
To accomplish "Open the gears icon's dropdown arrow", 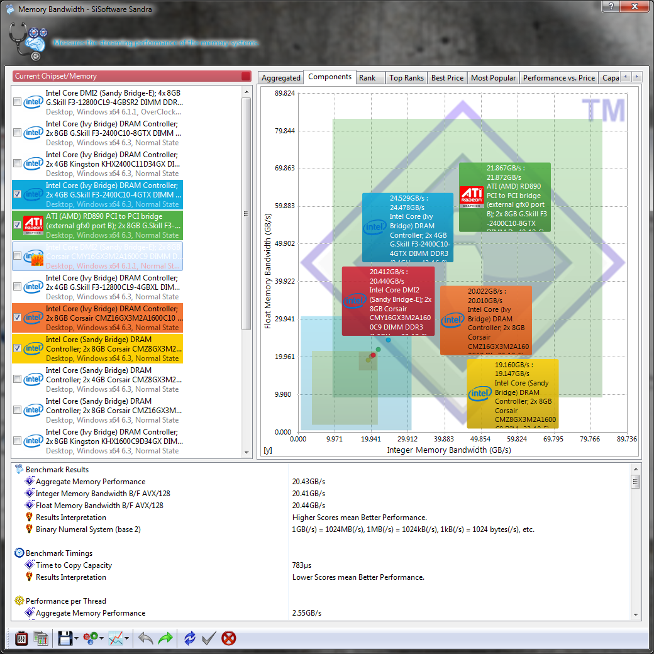I will click(102, 638).
